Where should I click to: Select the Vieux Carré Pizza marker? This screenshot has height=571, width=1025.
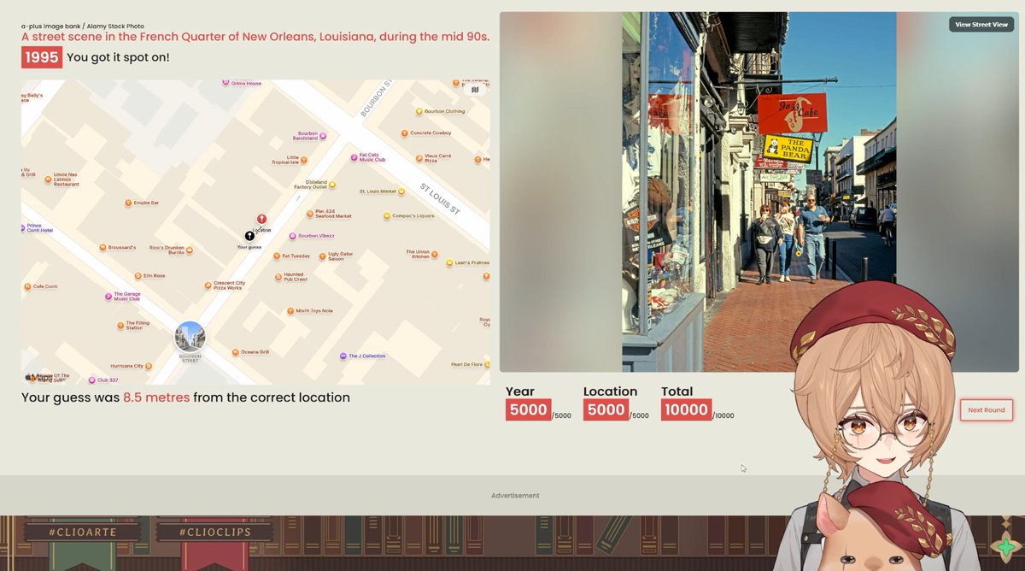[x=419, y=158]
